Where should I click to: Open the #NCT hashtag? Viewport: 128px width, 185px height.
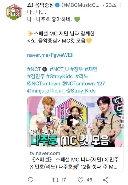tap(34, 70)
